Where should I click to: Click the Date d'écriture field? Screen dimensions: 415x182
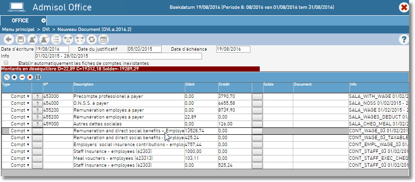[52, 49]
